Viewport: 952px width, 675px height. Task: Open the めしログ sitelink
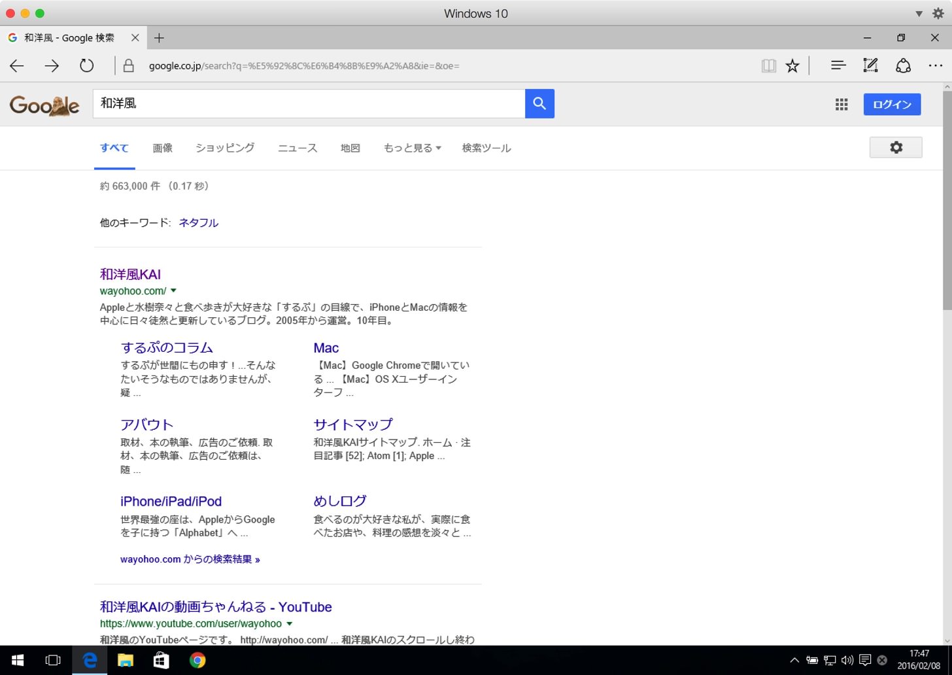[x=340, y=501]
